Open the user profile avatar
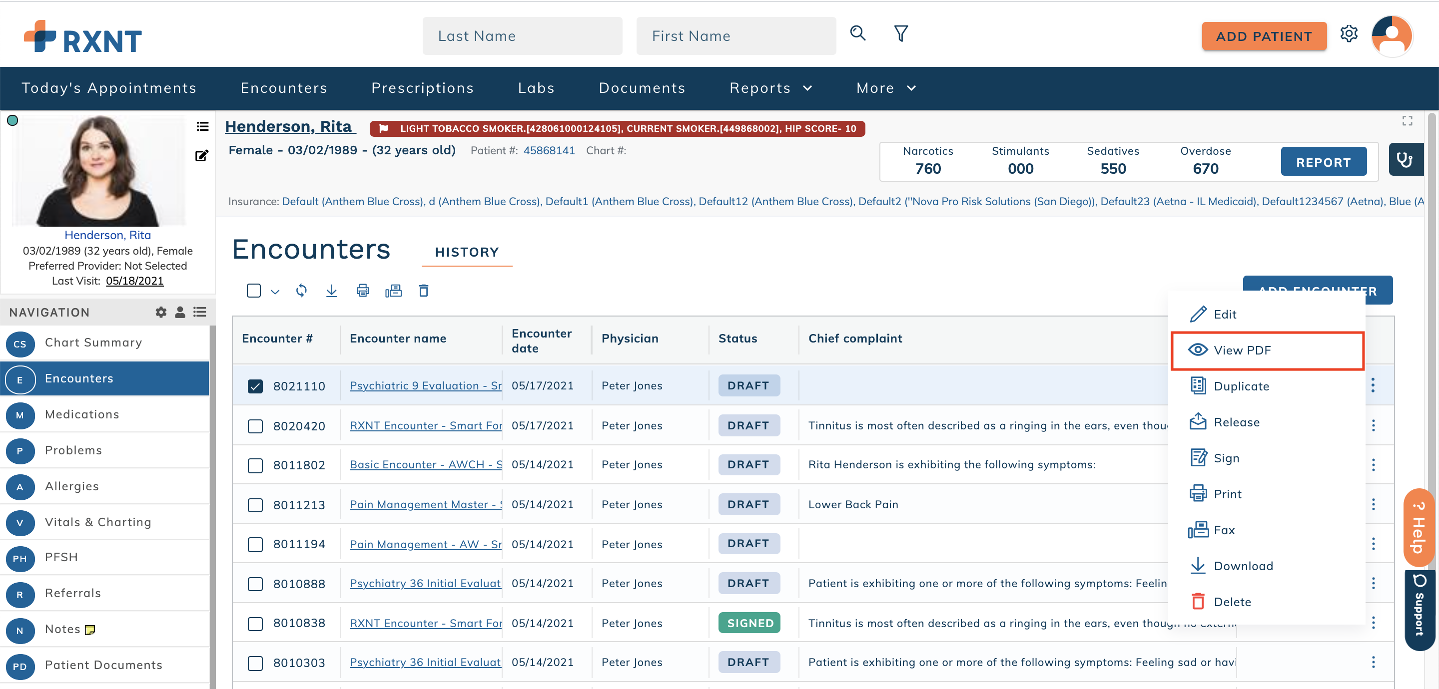Viewport: 1439px width, 689px height. (x=1392, y=36)
